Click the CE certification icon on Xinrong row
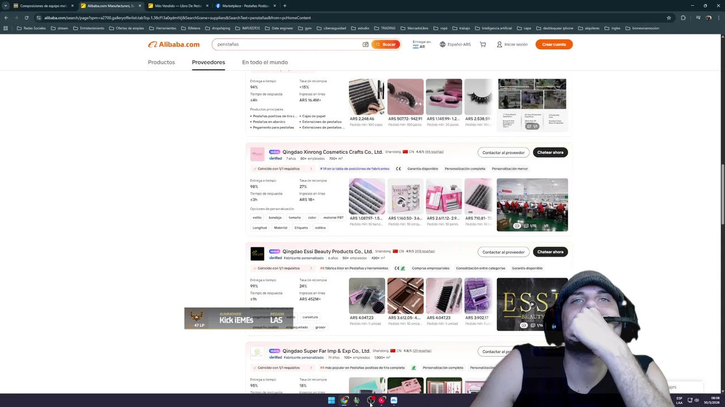Image resolution: width=725 pixels, height=407 pixels. click(398, 168)
